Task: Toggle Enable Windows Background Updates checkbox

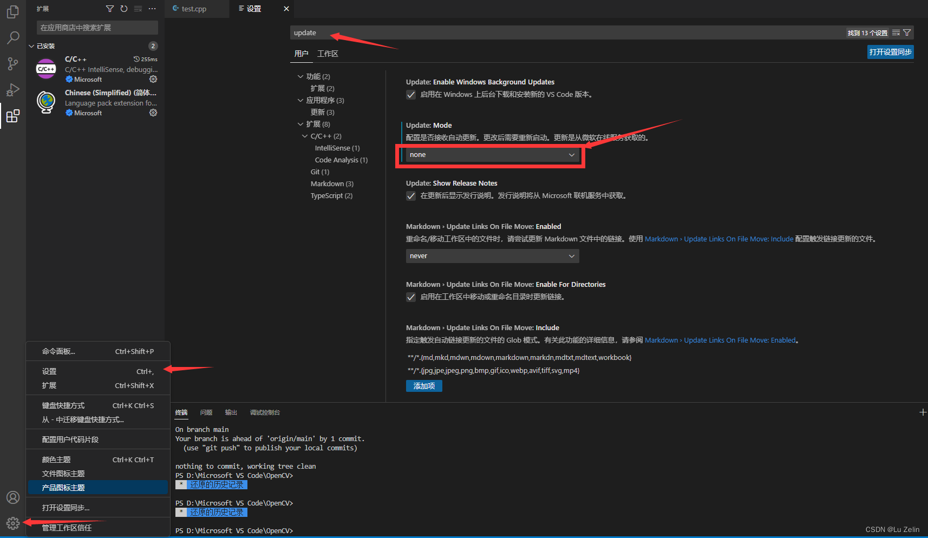Action: pyautogui.click(x=411, y=95)
